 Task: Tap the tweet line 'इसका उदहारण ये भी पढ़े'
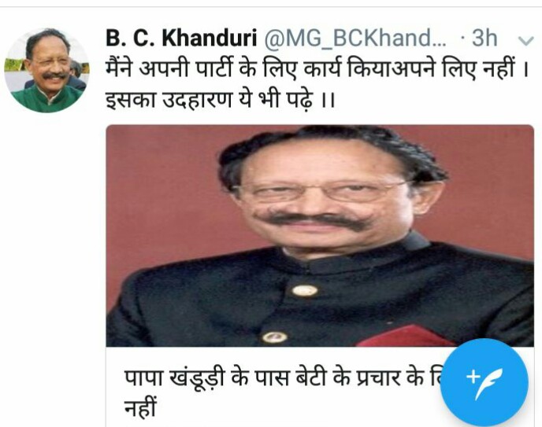(221, 100)
